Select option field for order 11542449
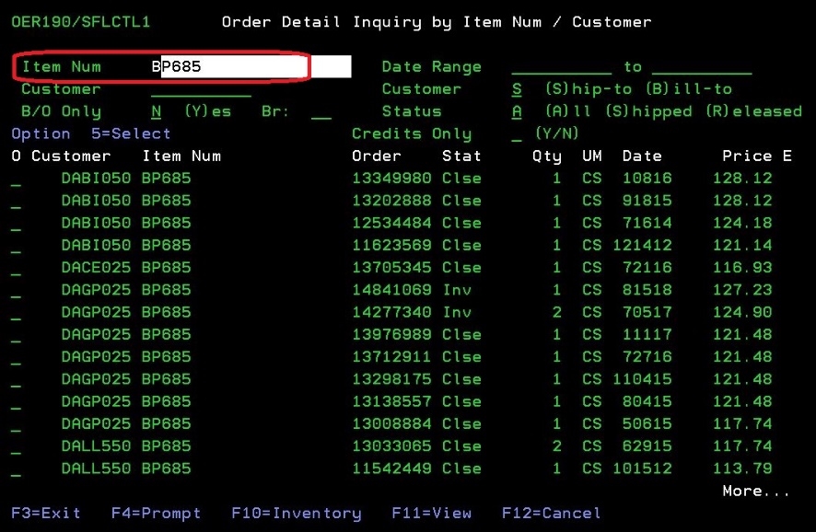The image size is (816, 532). coord(16,469)
